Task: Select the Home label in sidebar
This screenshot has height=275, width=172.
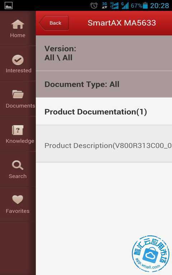Action: 18,35
